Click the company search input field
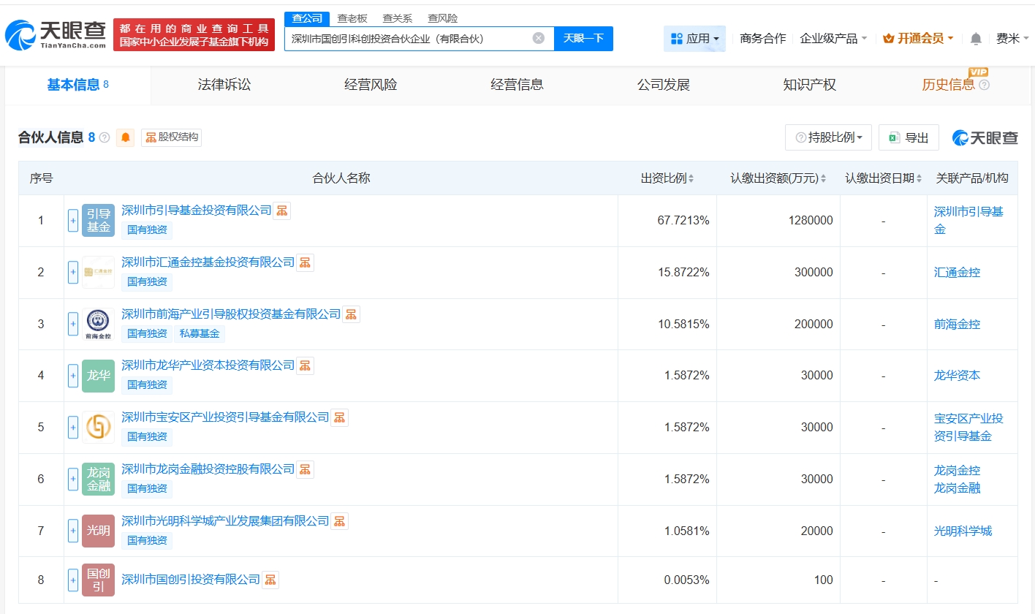Viewport: 1035px width, 614px height. pyautogui.click(x=409, y=39)
